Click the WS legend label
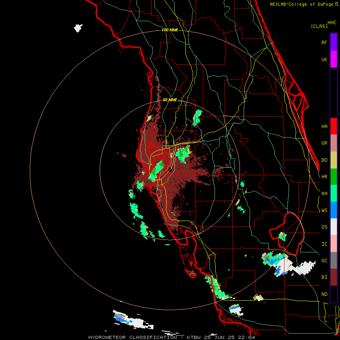 pyautogui.click(x=324, y=210)
